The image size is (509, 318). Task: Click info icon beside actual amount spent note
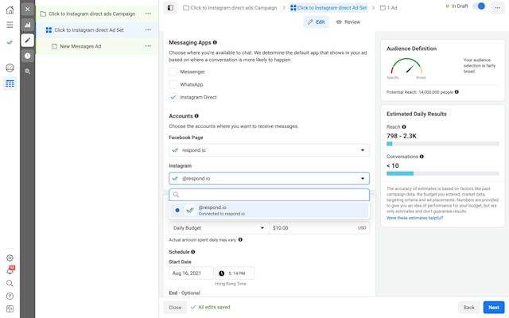click(240, 240)
